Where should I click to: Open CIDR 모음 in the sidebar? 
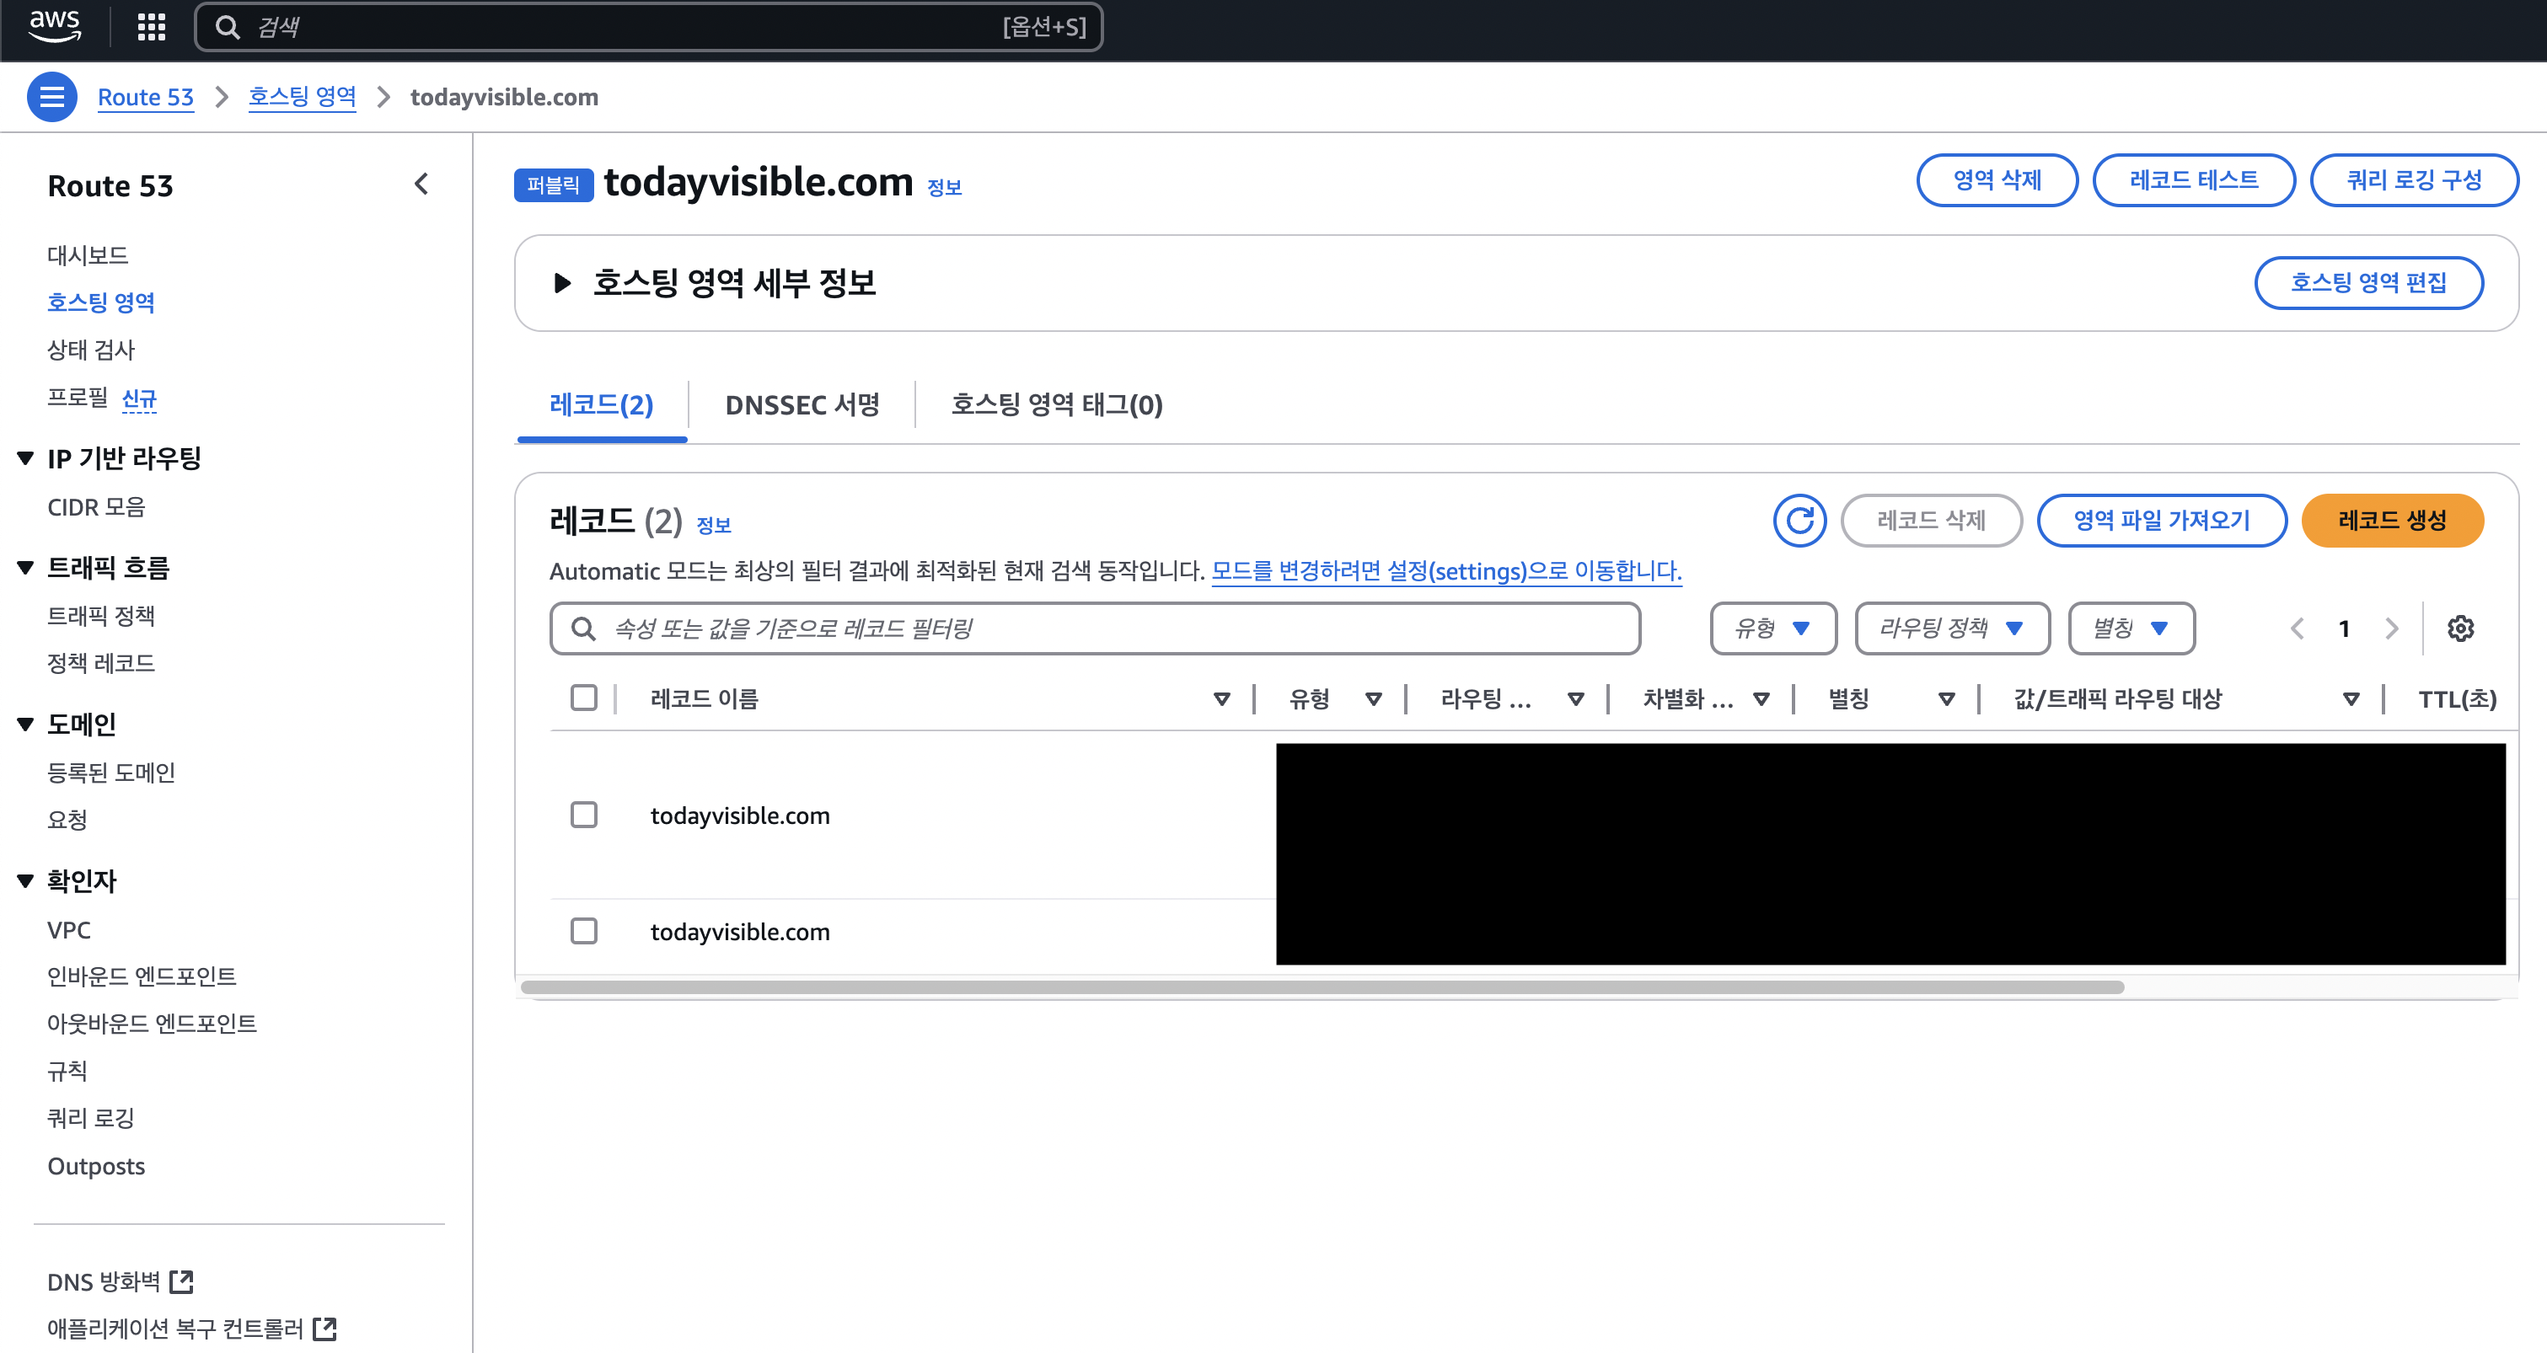[x=96, y=507]
